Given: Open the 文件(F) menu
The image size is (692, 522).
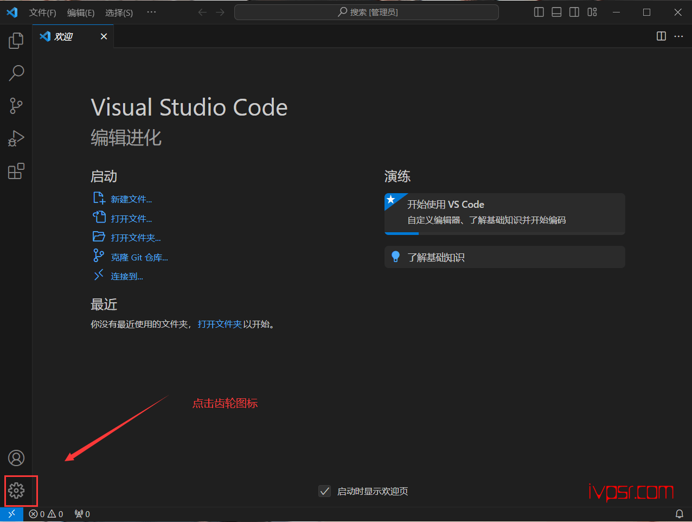Looking at the screenshot, I should pyautogui.click(x=42, y=12).
